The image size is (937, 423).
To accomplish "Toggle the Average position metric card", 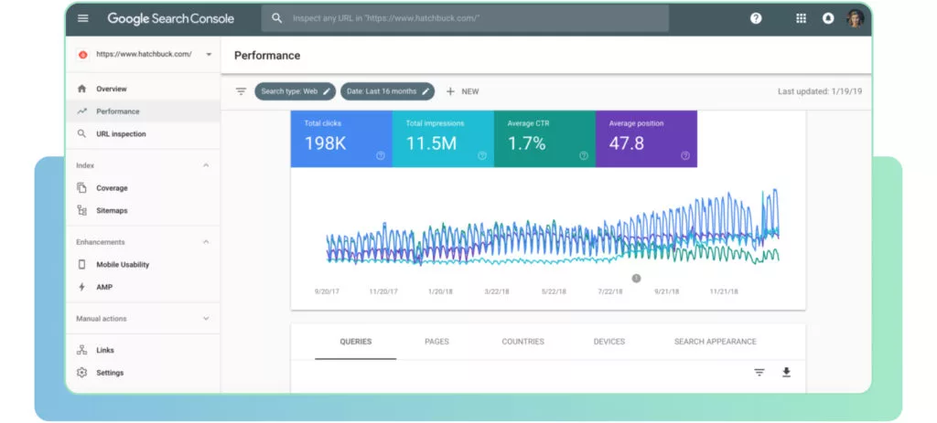I will pos(647,139).
